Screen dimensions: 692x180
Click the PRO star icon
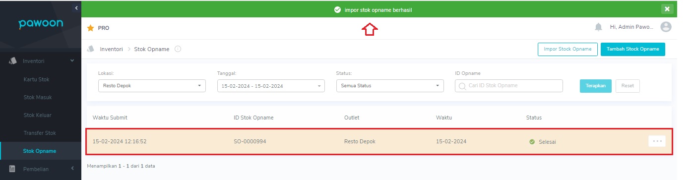click(x=90, y=28)
